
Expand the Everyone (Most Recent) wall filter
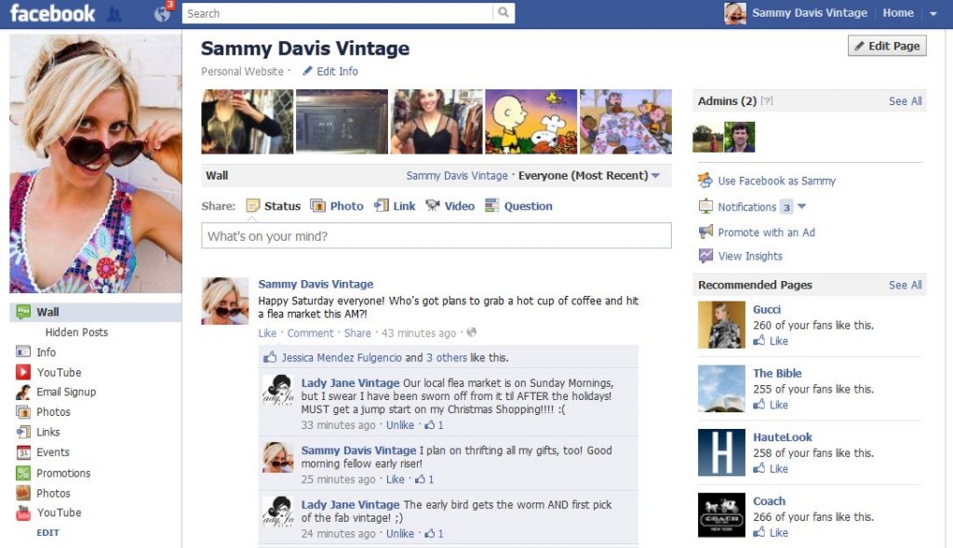pos(589,175)
